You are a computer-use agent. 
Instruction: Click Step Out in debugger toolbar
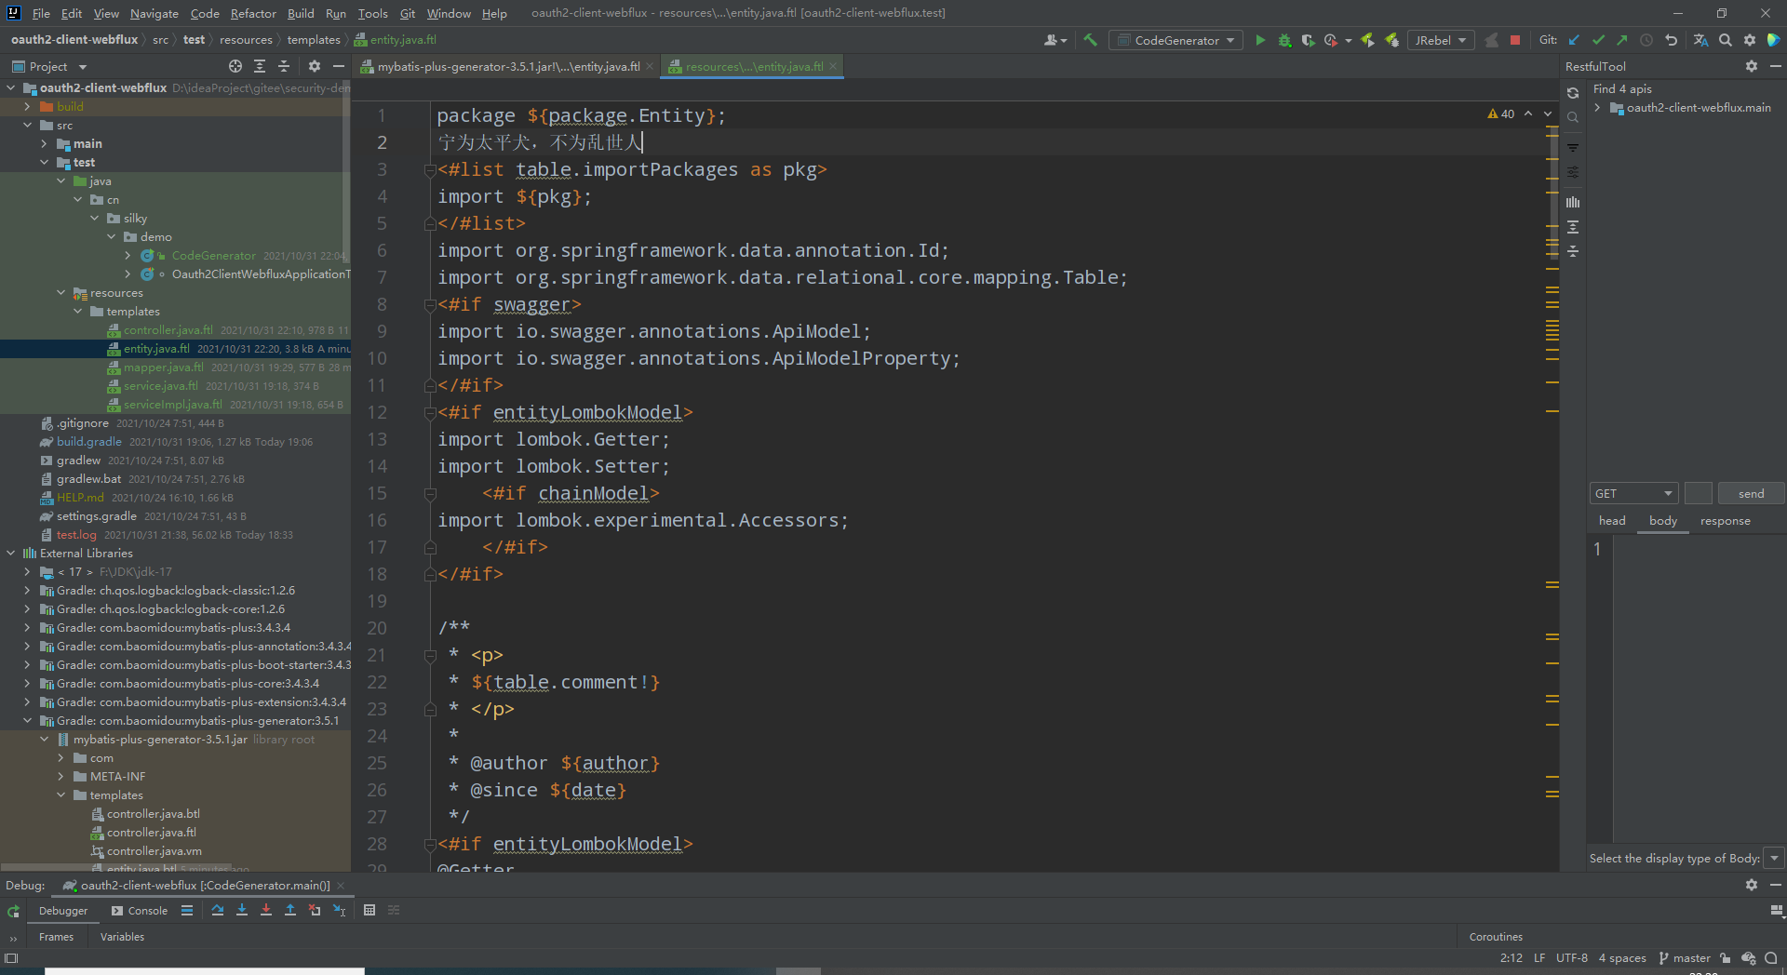pyautogui.click(x=289, y=910)
